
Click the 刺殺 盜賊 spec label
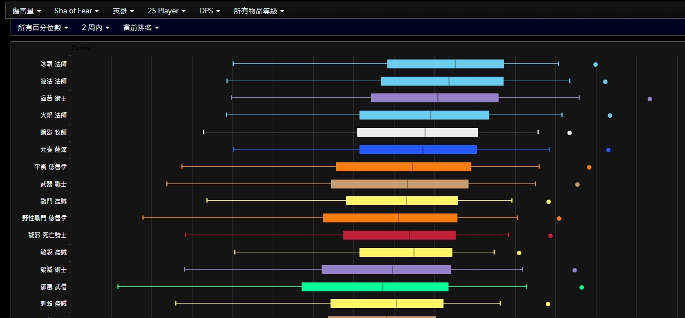(53, 304)
